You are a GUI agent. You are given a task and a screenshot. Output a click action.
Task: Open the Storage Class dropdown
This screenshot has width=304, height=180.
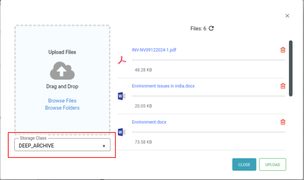[62, 146]
